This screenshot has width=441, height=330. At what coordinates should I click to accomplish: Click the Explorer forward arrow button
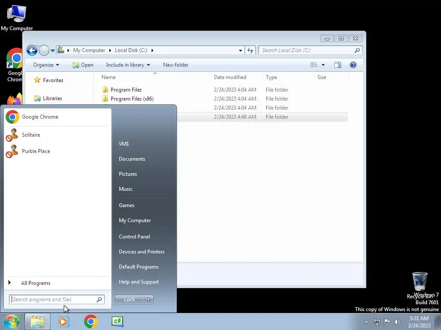click(44, 51)
